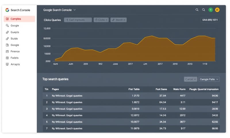Expand the Carcel dropdown above the table
The height and width of the screenshot is (138, 230).
coord(190,79)
